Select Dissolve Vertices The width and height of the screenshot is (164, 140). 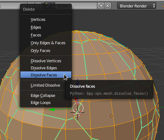[x=46, y=61]
